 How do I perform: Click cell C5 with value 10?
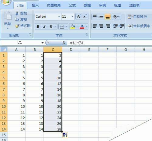[x=53, y=78]
